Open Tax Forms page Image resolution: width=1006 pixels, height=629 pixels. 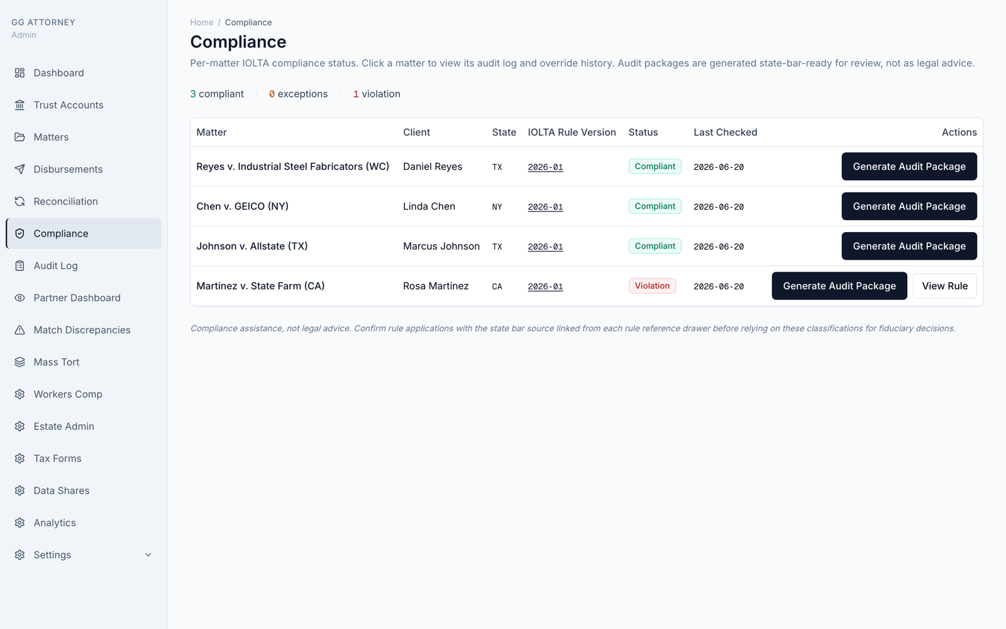[x=84, y=458]
